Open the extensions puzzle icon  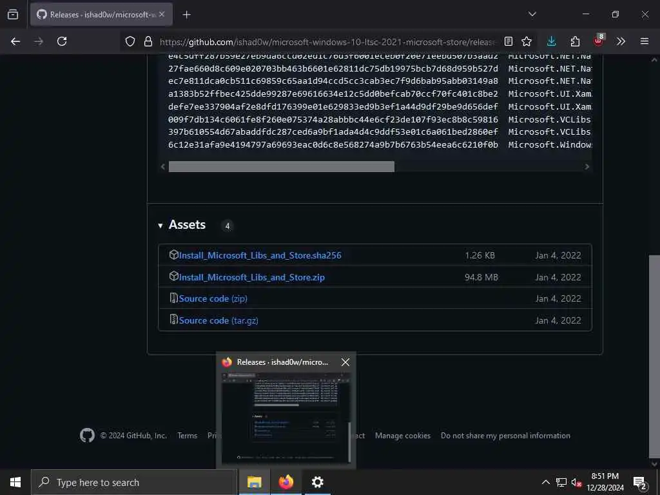(x=575, y=41)
